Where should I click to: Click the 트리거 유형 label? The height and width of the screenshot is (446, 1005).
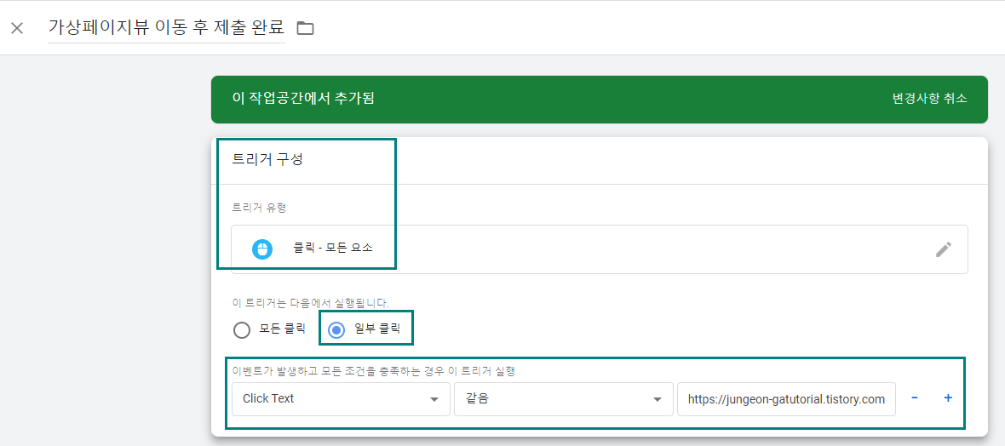click(260, 207)
